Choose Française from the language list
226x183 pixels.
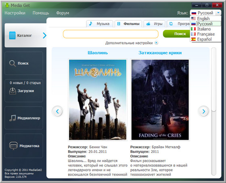[x=206, y=34]
